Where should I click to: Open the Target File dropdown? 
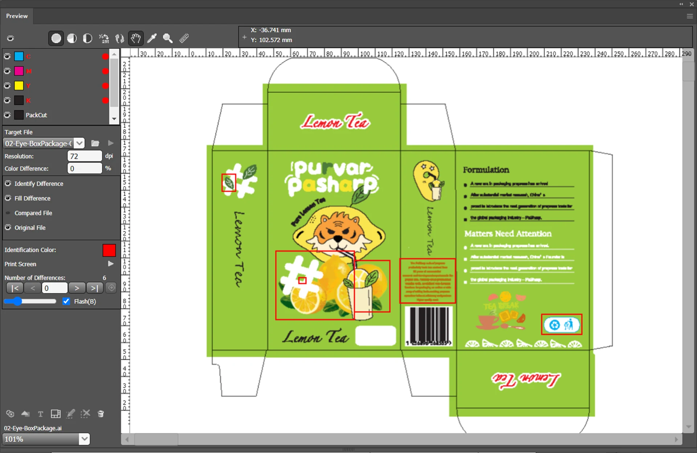tap(80, 143)
